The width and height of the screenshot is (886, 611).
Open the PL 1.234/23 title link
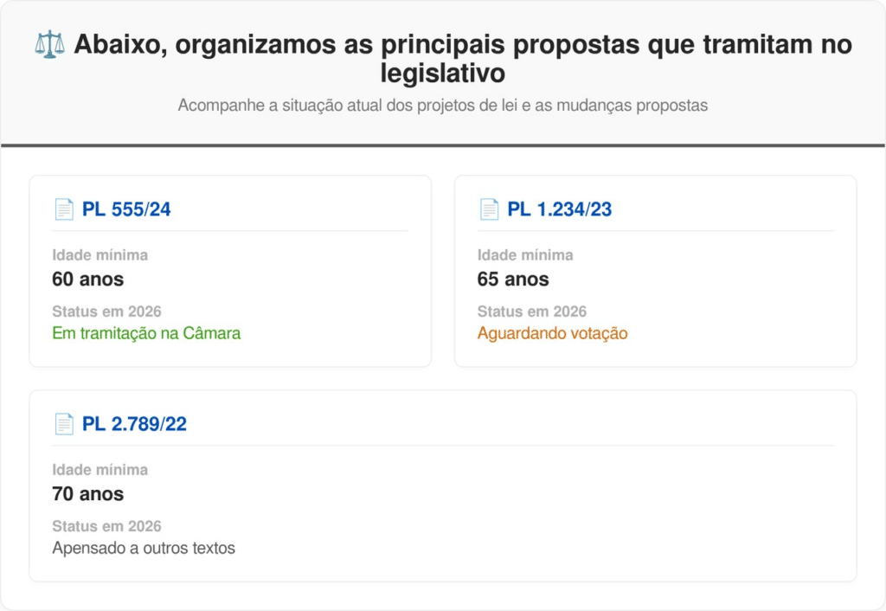click(x=559, y=209)
